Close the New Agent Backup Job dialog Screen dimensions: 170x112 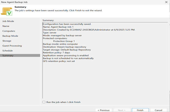coord(166,2)
